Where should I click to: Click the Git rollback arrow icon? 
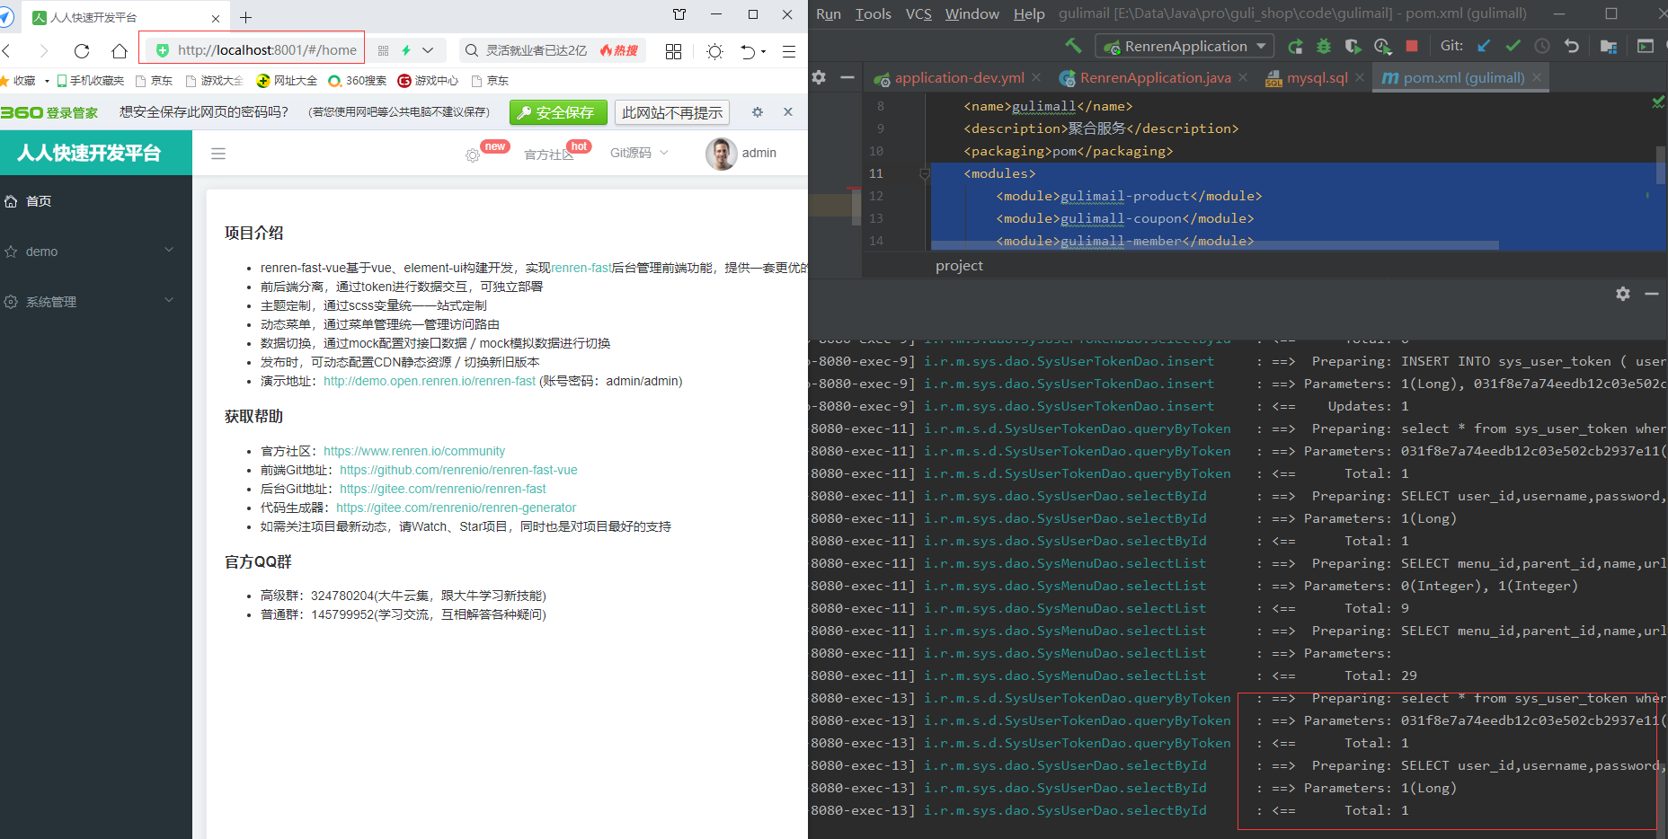[x=1572, y=46]
